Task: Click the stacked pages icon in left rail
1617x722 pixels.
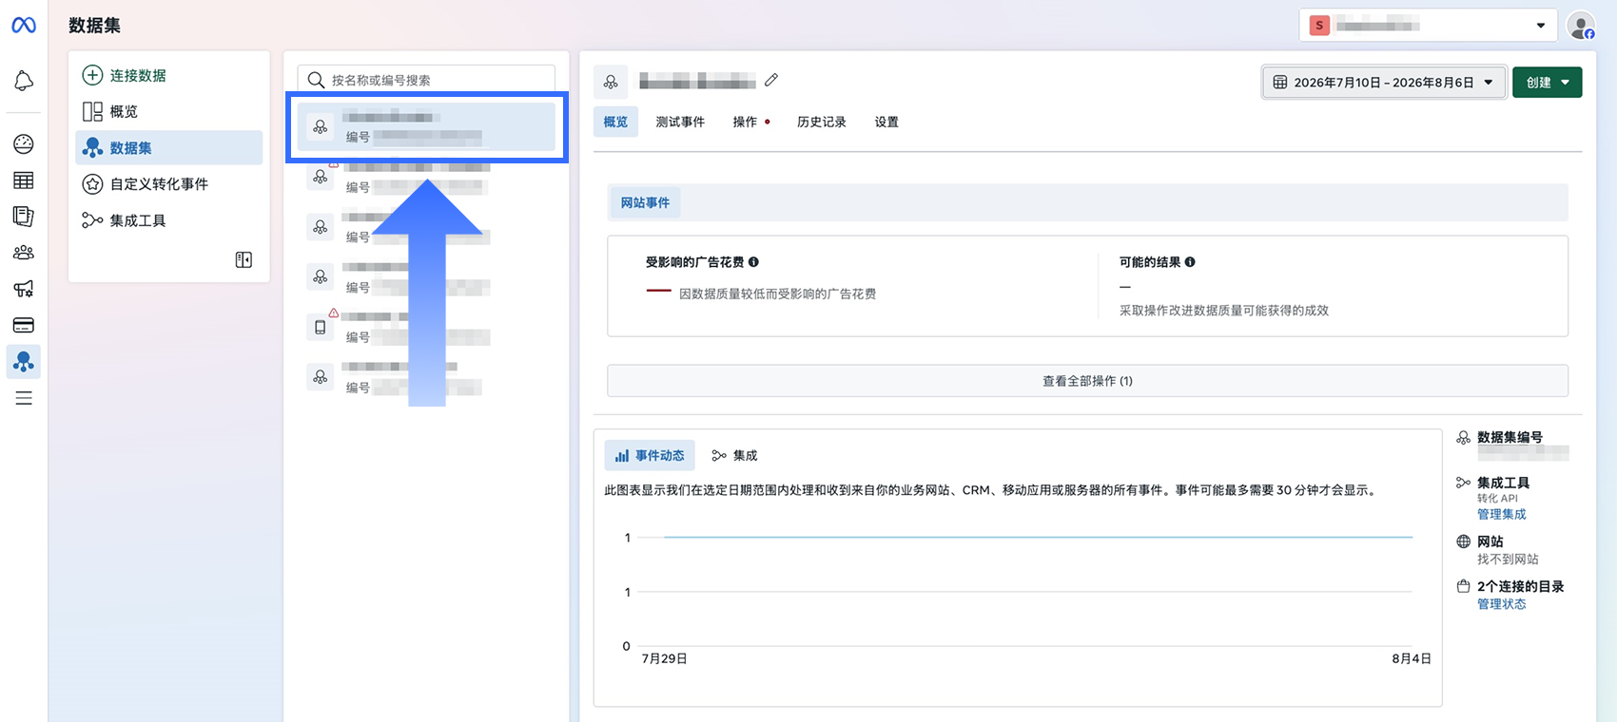Action: pyautogui.click(x=24, y=217)
